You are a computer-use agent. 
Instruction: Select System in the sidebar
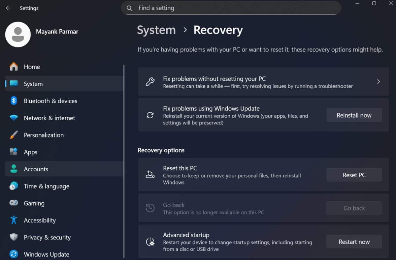64,84
